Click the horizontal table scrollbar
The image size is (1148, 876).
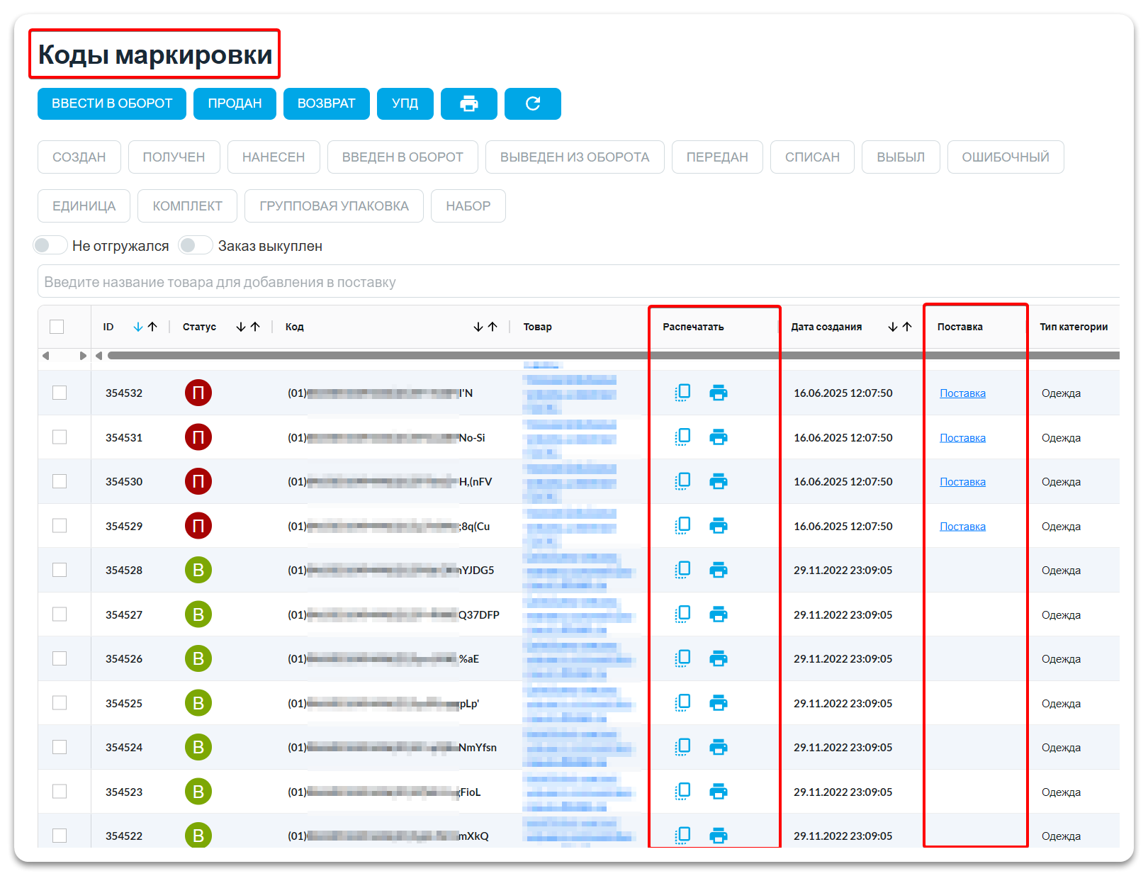(613, 356)
